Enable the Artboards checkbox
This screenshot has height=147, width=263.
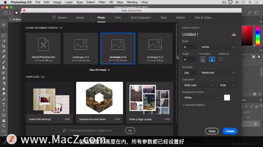point(221,59)
